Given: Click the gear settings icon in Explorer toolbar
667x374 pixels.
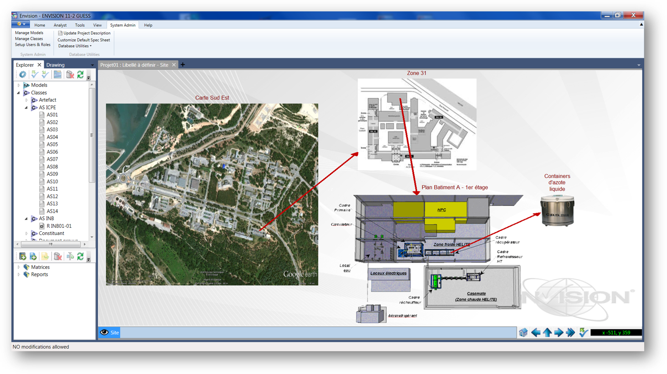Looking at the screenshot, I should pyautogui.click(x=23, y=74).
